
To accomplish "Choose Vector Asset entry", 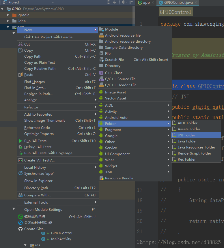I will click(135, 98).
